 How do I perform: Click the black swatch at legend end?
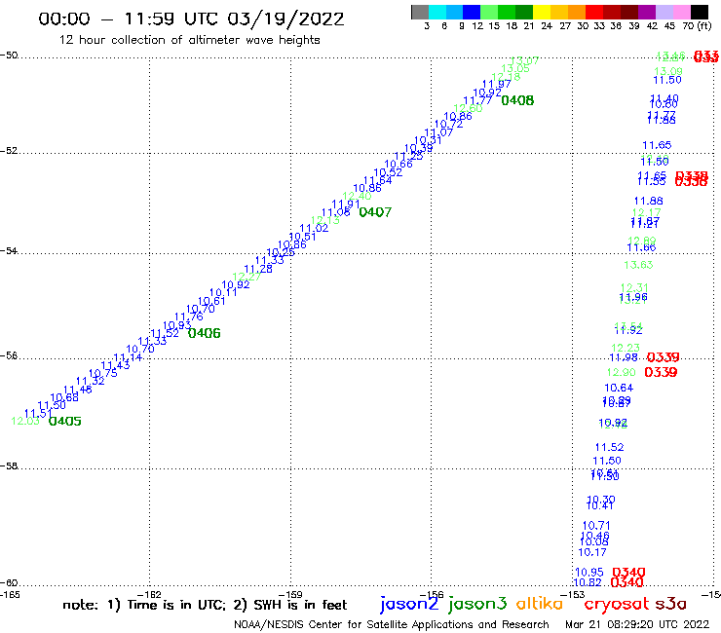[699, 12]
